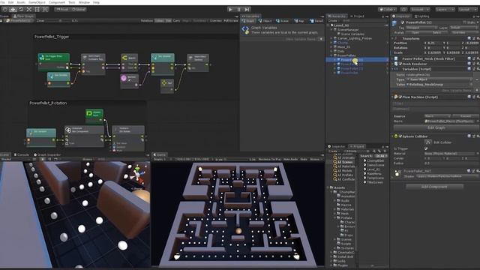
Task: Click the Add Component button
Action: click(x=434, y=187)
